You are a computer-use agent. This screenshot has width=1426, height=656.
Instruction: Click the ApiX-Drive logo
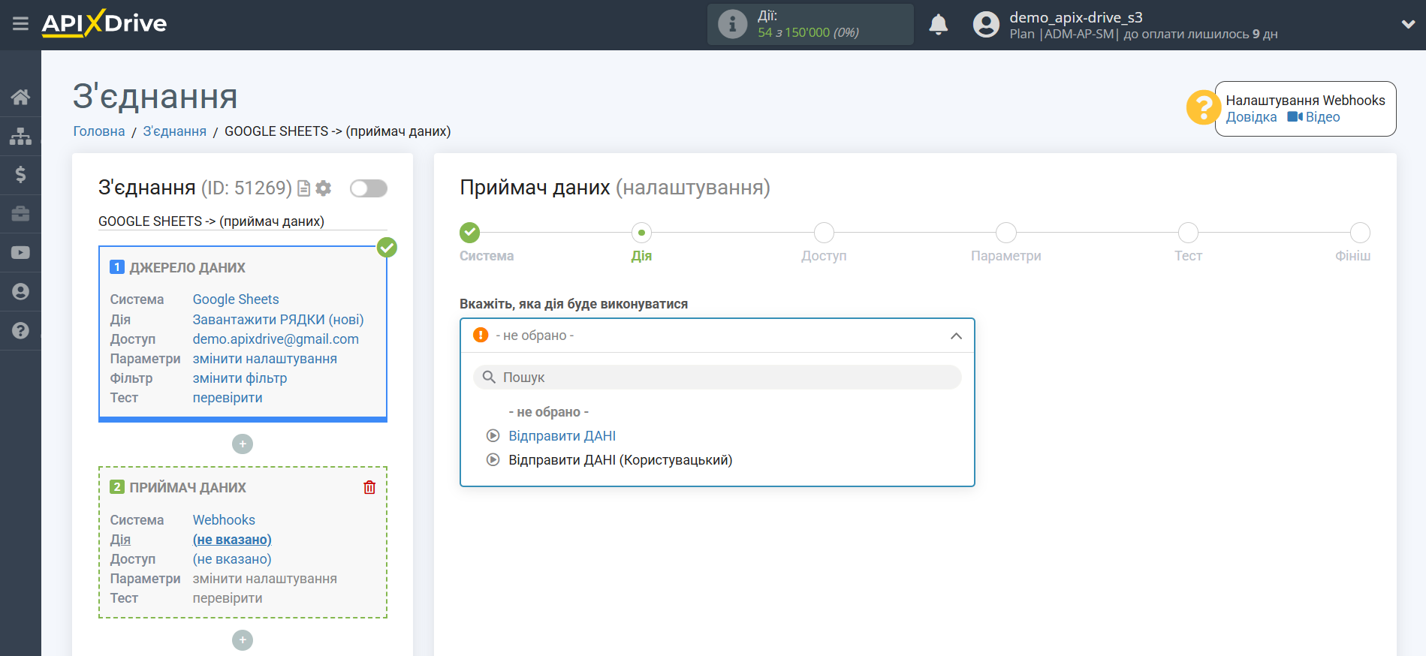click(x=104, y=23)
